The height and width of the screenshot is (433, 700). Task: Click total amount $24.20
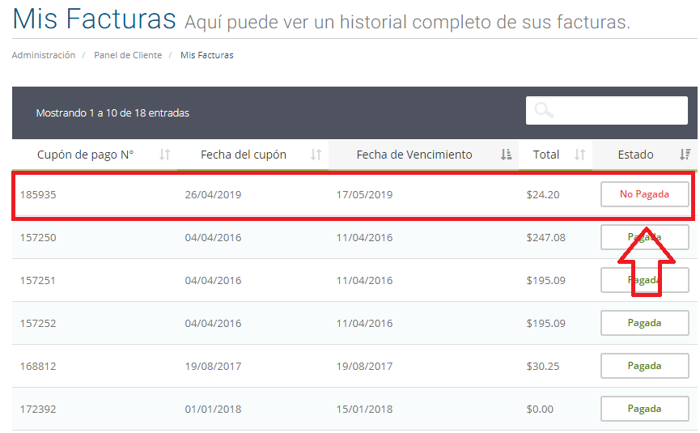[543, 194]
